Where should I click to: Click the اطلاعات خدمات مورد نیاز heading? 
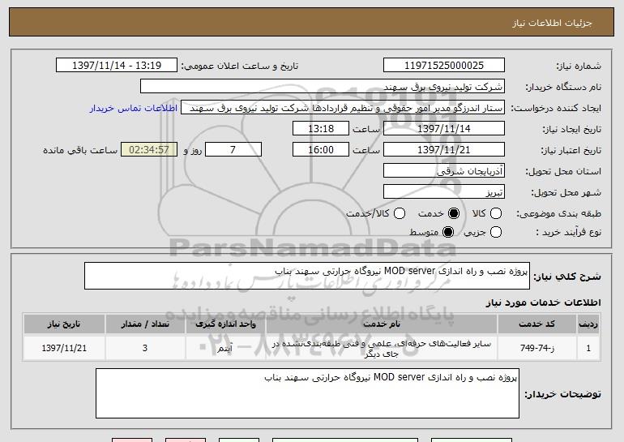point(543,303)
